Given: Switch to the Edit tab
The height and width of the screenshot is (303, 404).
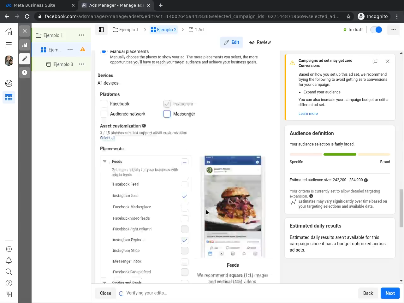Looking at the screenshot, I should [231, 42].
